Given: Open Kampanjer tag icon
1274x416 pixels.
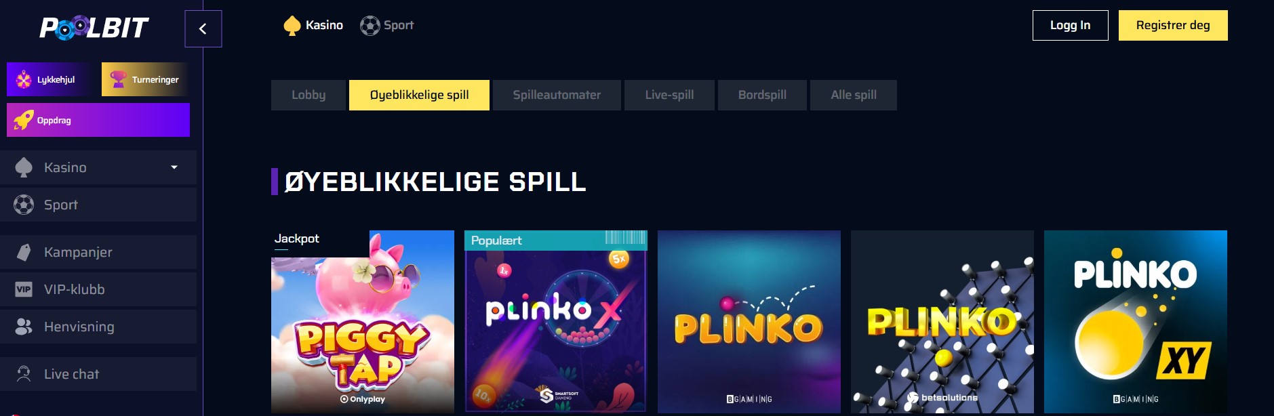Looking at the screenshot, I should pyautogui.click(x=24, y=252).
